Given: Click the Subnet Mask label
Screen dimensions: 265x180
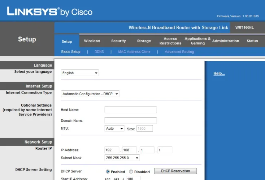Looking at the screenshot, I should pyautogui.click(x=71, y=158).
